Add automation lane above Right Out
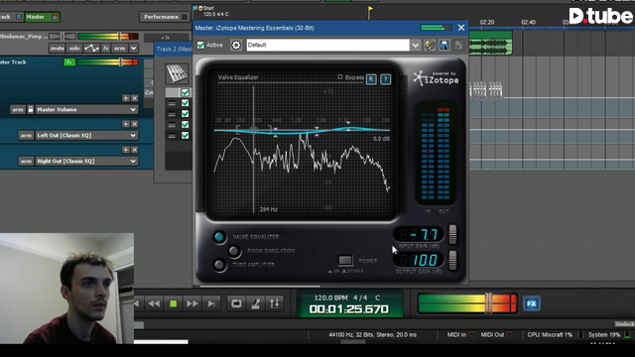 tap(126, 150)
